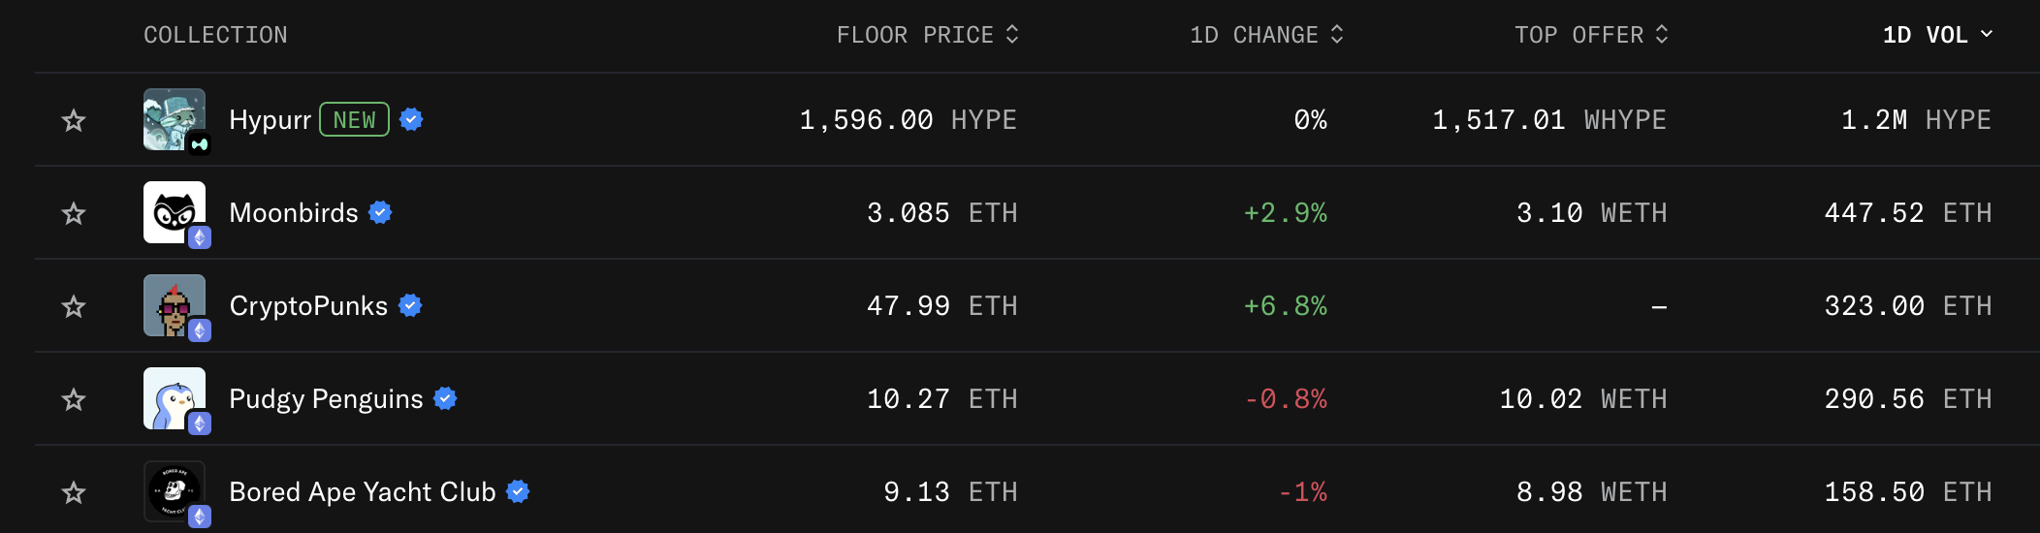Open the Moonbirds collection link
The image size is (2040, 533).
[x=293, y=213]
